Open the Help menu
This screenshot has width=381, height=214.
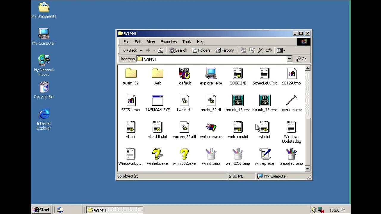(201, 42)
